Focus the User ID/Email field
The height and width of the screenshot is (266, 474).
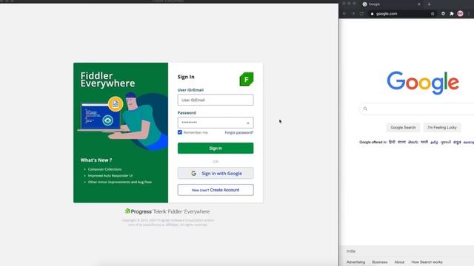216,100
